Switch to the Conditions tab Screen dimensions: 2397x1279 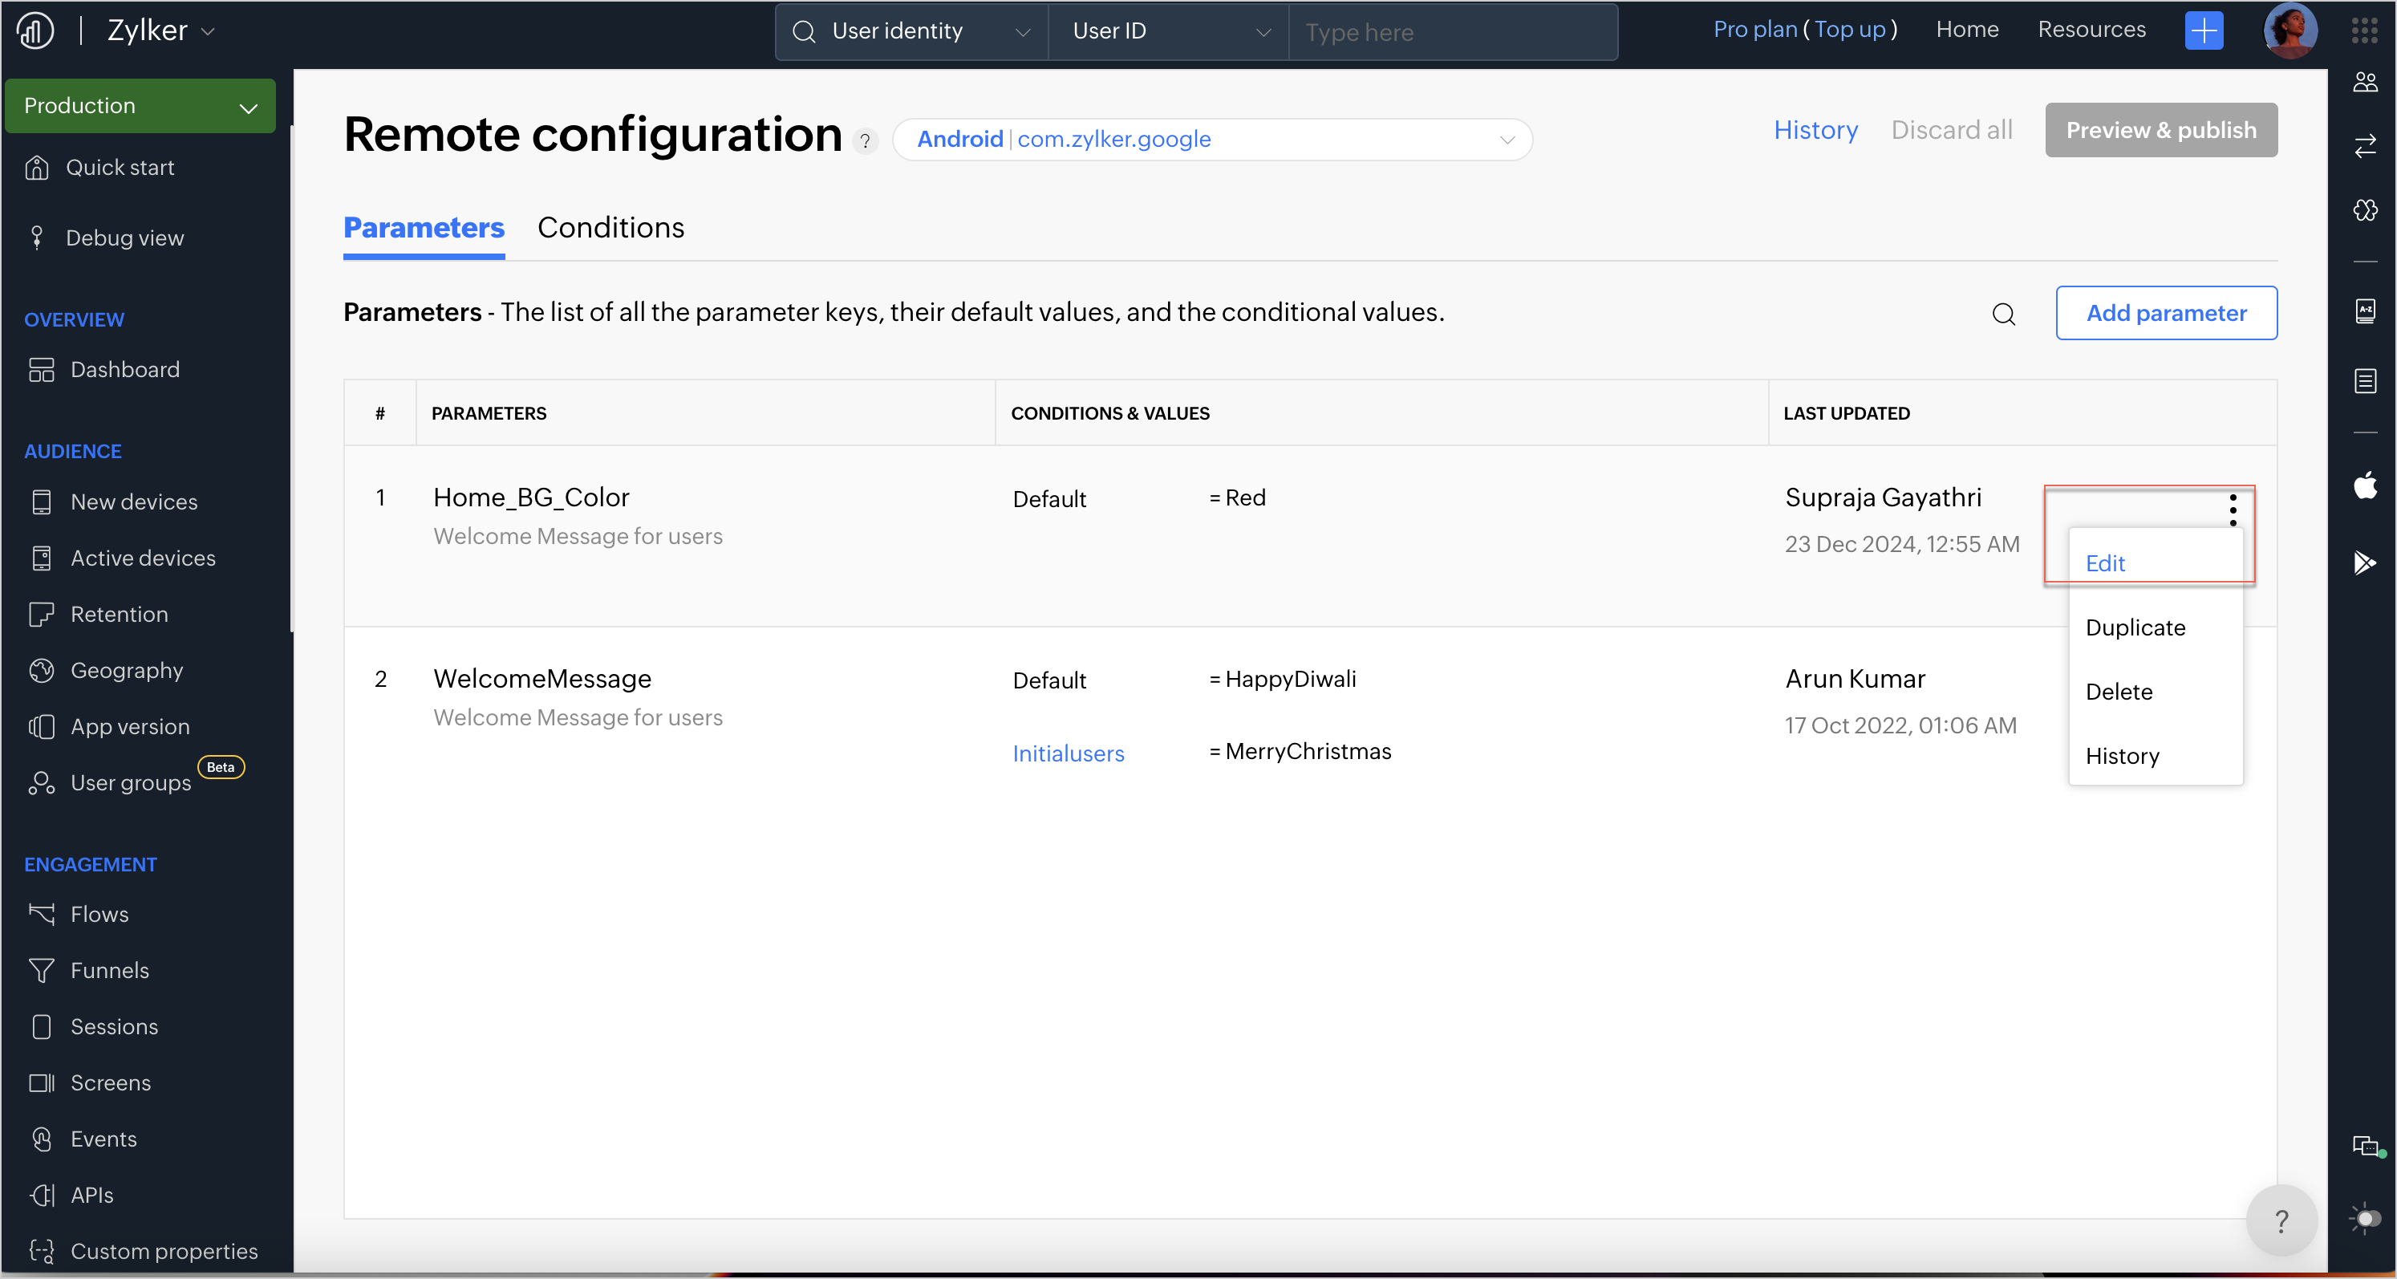(x=610, y=228)
